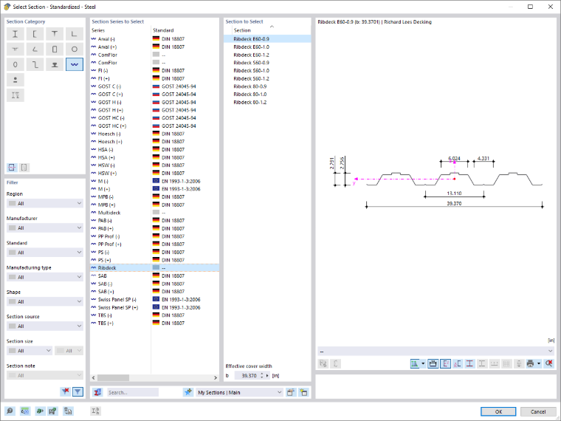This screenshot has height=421, width=561.
Task: Click the Cancel button
Action: coord(537,411)
